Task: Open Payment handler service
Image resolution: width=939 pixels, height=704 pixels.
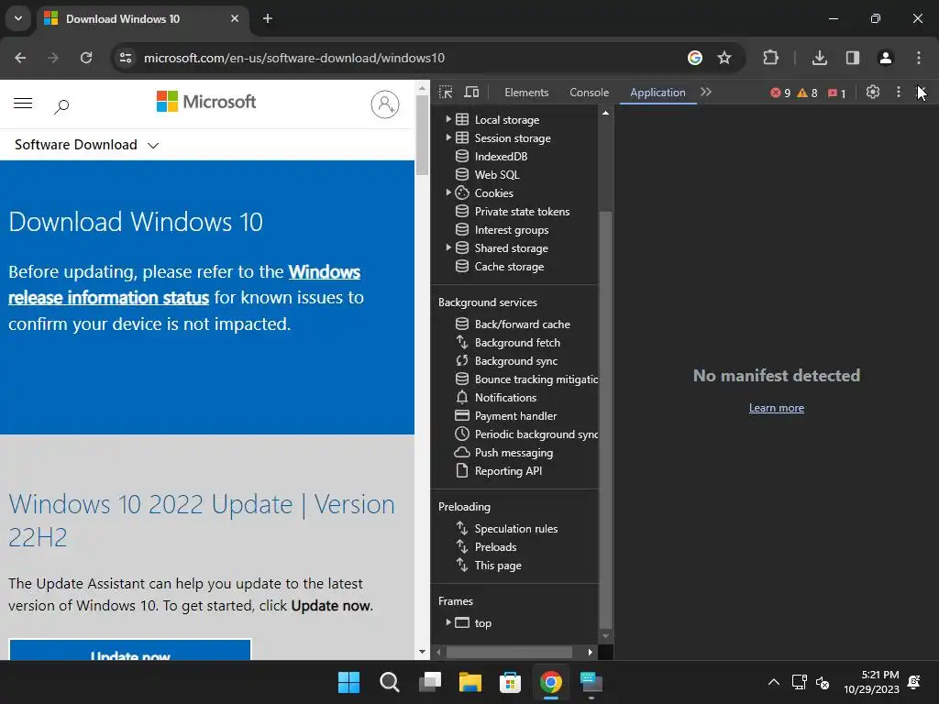Action: point(515,416)
